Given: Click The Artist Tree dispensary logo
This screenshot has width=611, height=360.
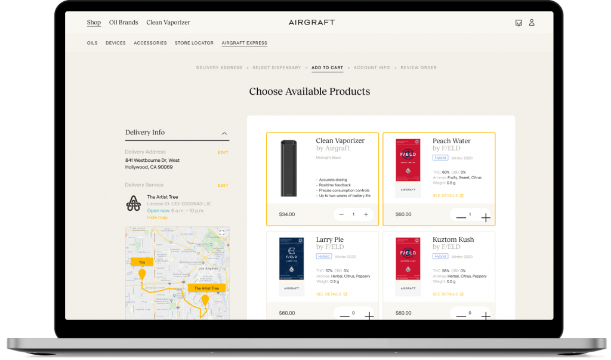Looking at the screenshot, I should point(133,203).
